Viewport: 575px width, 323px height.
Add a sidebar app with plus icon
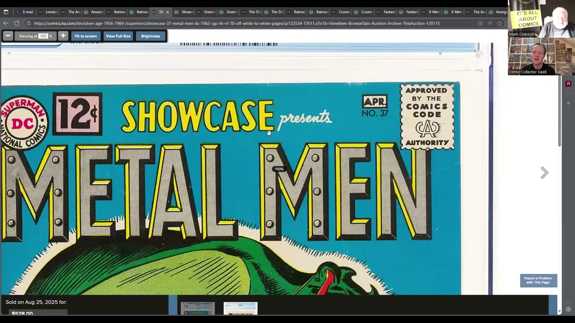click(x=568, y=103)
